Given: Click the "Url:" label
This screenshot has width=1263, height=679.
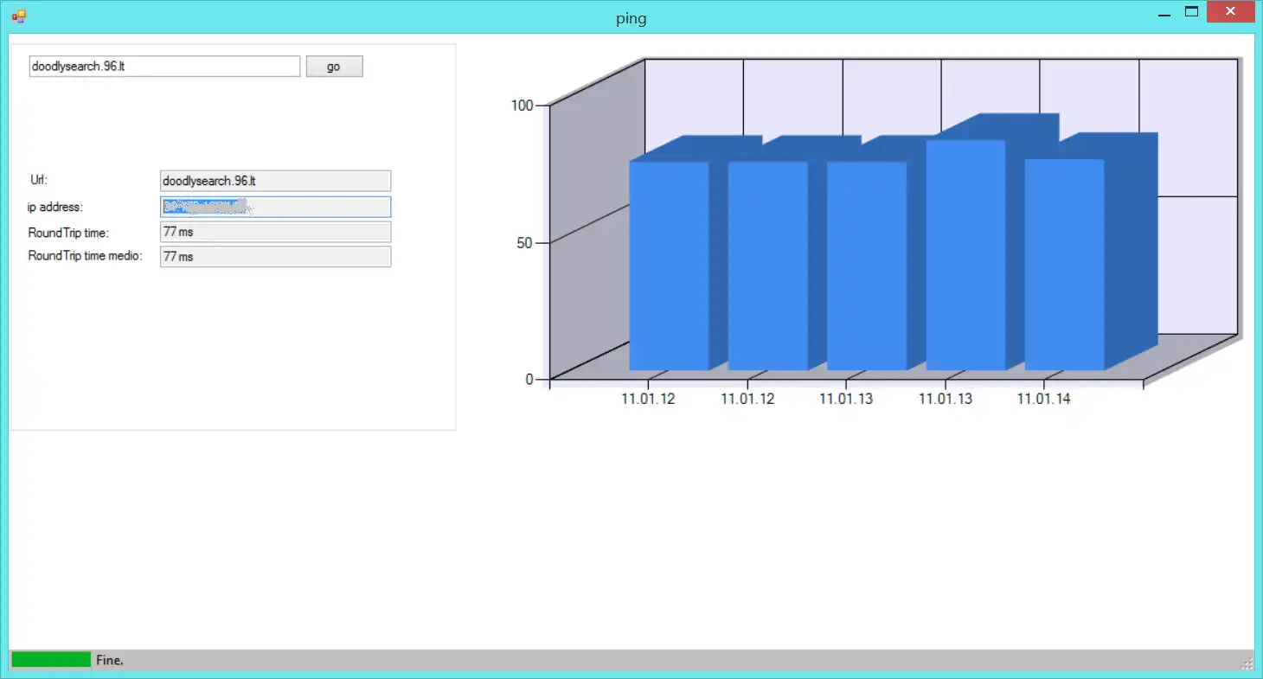Looking at the screenshot, I should (x=39, y=181).
